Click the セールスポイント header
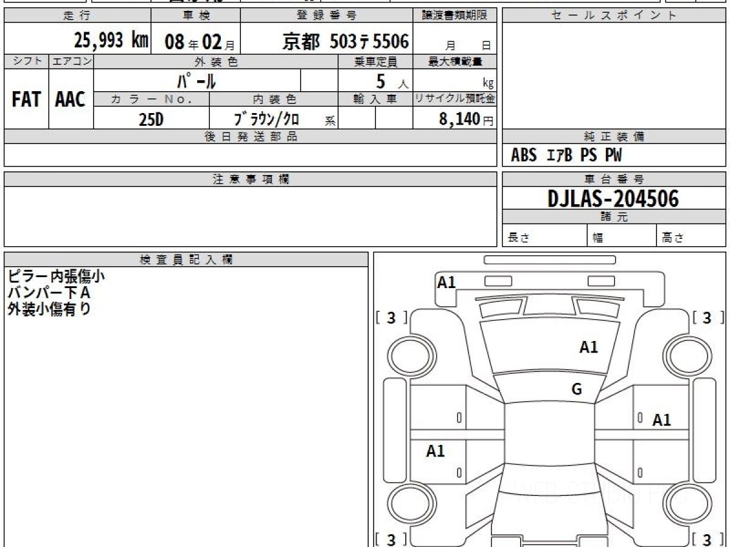 (x=614, y=15)
